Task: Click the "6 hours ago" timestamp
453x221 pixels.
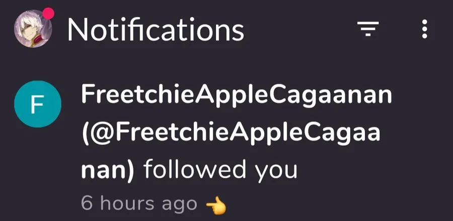Action: click(139, 203)
